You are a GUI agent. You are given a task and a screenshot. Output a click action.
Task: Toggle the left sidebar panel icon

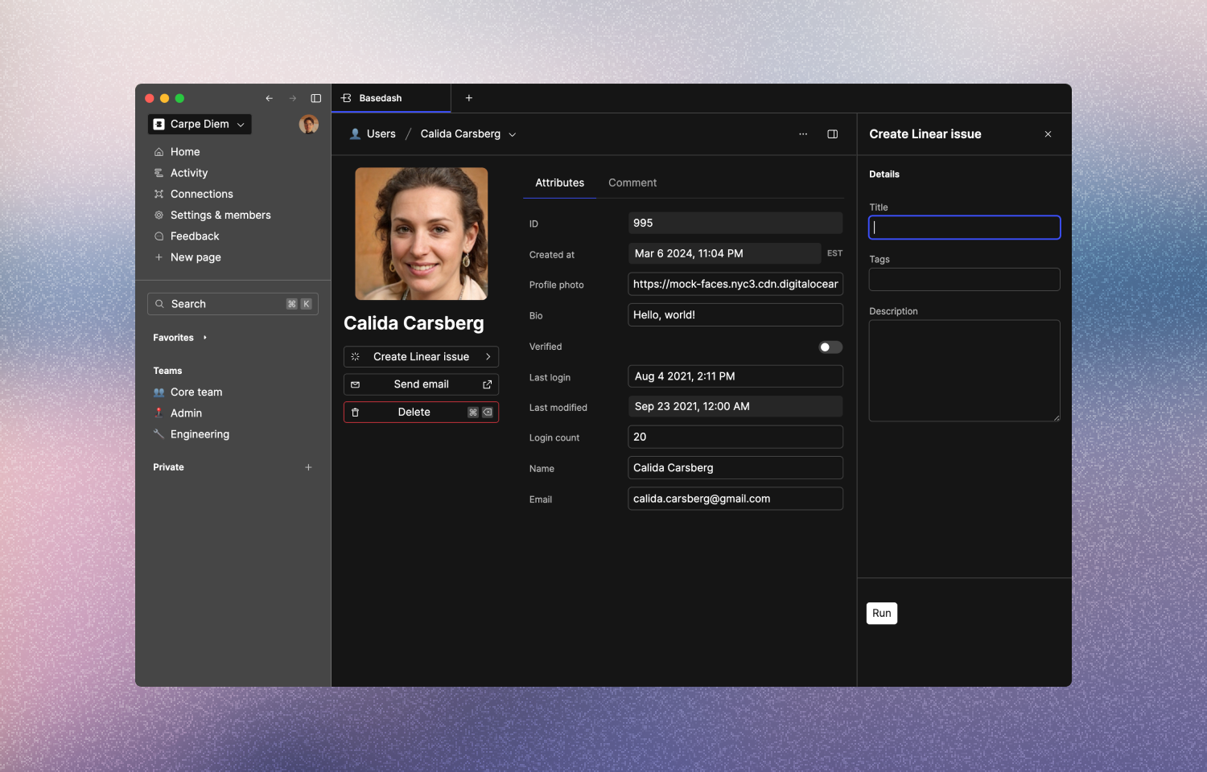(x=316, y=98)
